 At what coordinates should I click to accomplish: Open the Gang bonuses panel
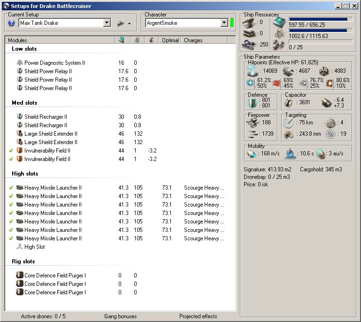[x=120, y=316]
